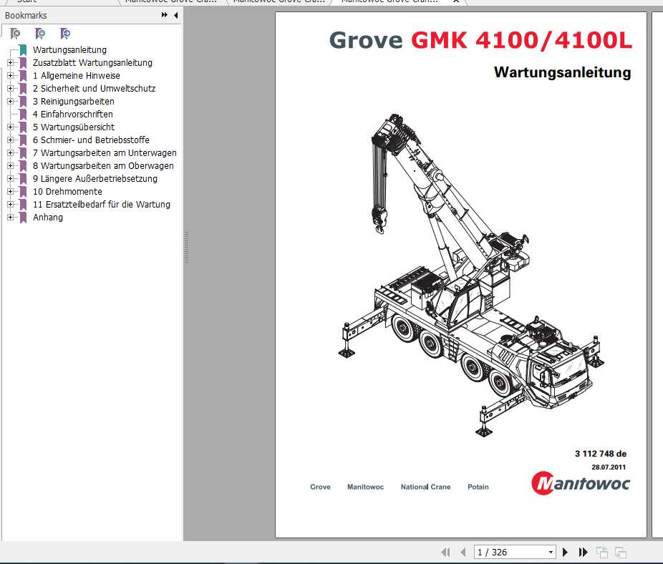
Task: Select the rightmost 'Manitowoc Grove Cra...' tab
Action: pos(387,2)
